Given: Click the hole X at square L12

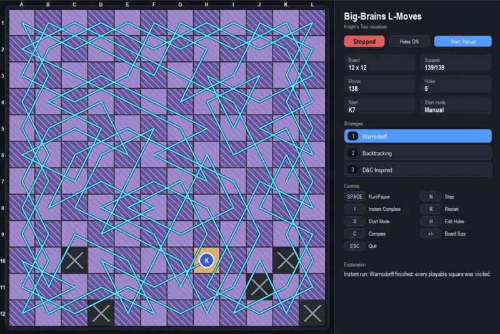Looking at the screenshot, I should [312, 313].
